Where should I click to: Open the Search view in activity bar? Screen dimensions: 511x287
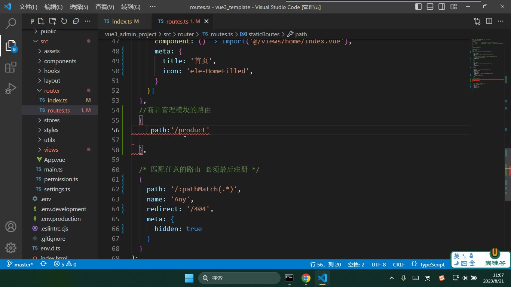pos(11,24)
